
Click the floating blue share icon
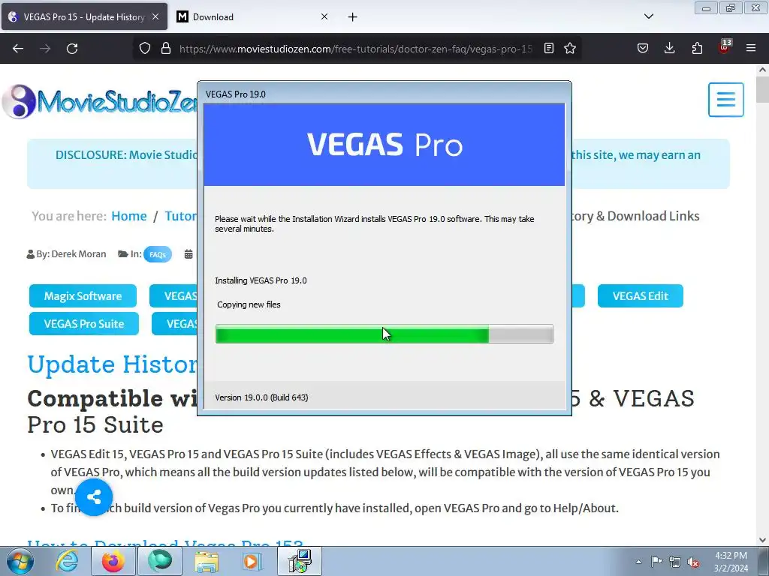(x=94, y=498)
